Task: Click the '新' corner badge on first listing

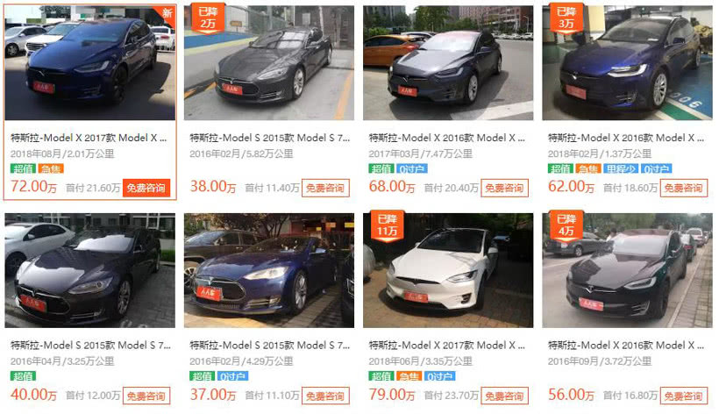Action: 167,12
